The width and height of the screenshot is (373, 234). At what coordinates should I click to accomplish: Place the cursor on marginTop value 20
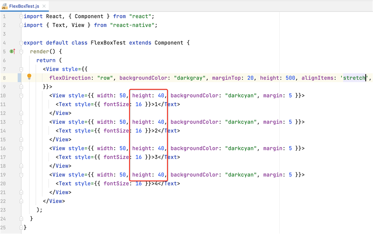point(250,78)
